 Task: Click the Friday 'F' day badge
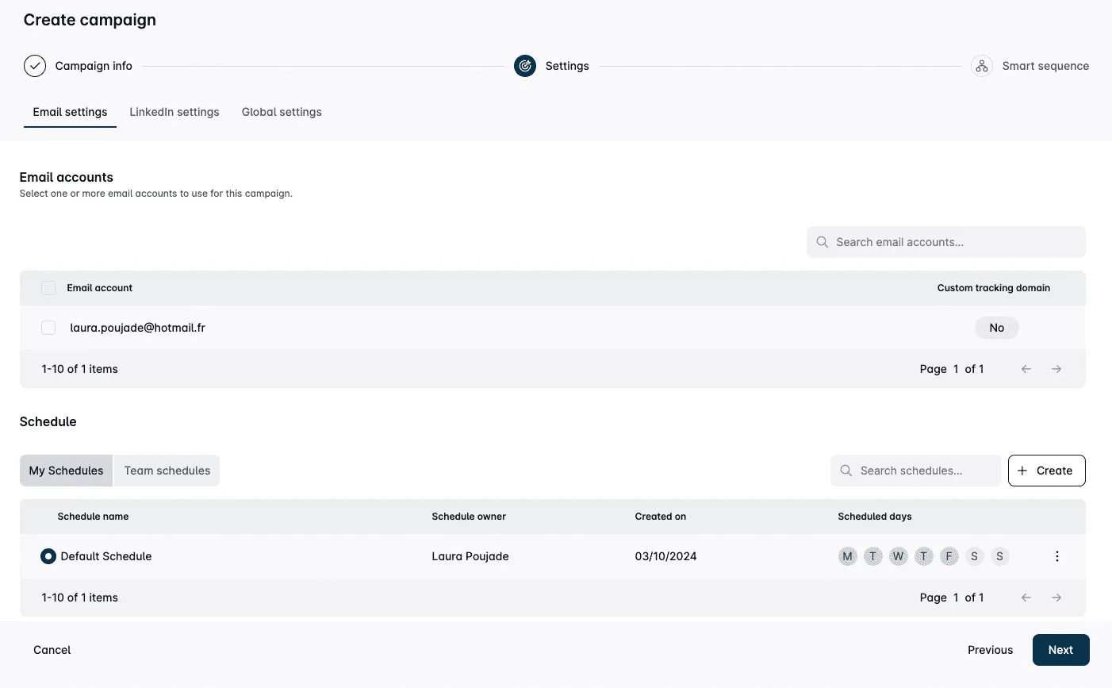(x=949, y=556)
